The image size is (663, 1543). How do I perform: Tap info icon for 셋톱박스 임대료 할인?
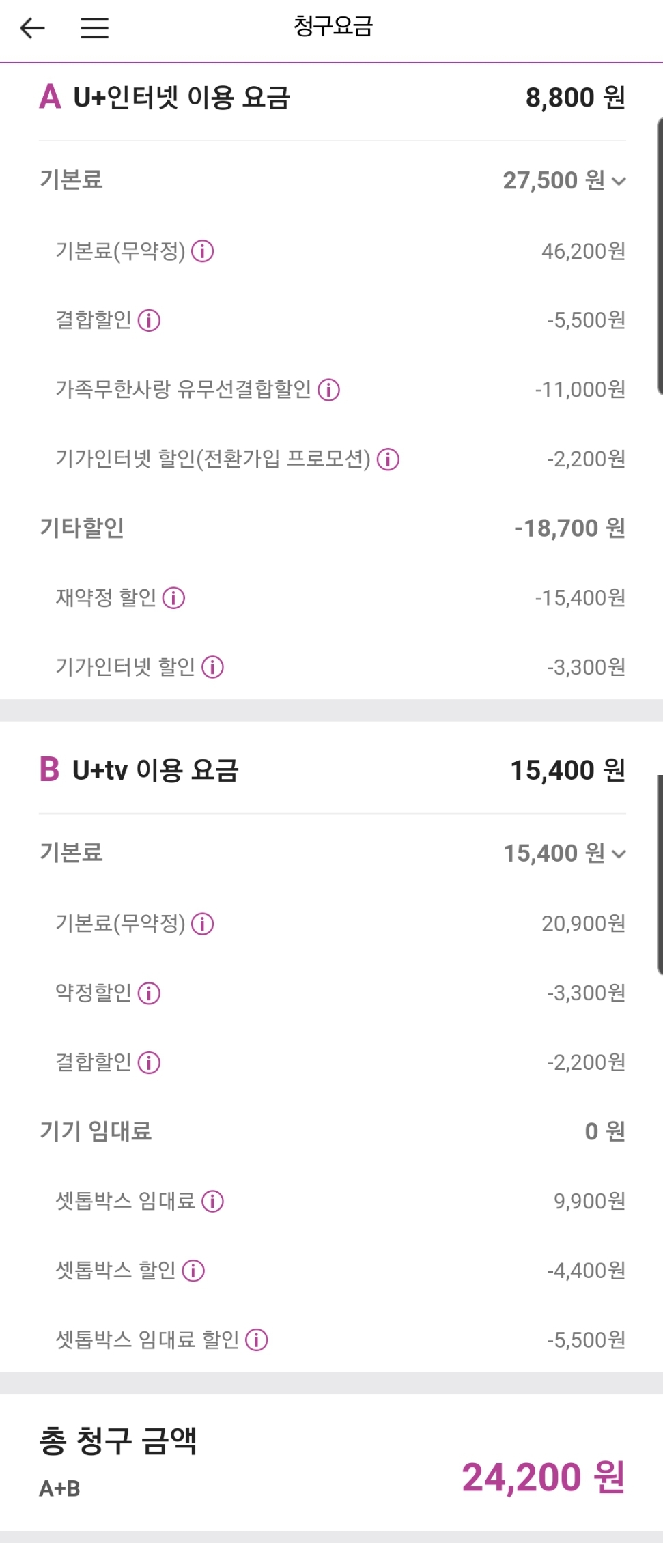click(257, 1340)
